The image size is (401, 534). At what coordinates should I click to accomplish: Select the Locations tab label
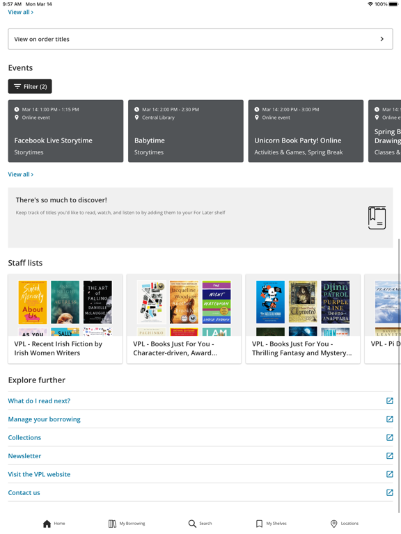[x=349, y=524]
